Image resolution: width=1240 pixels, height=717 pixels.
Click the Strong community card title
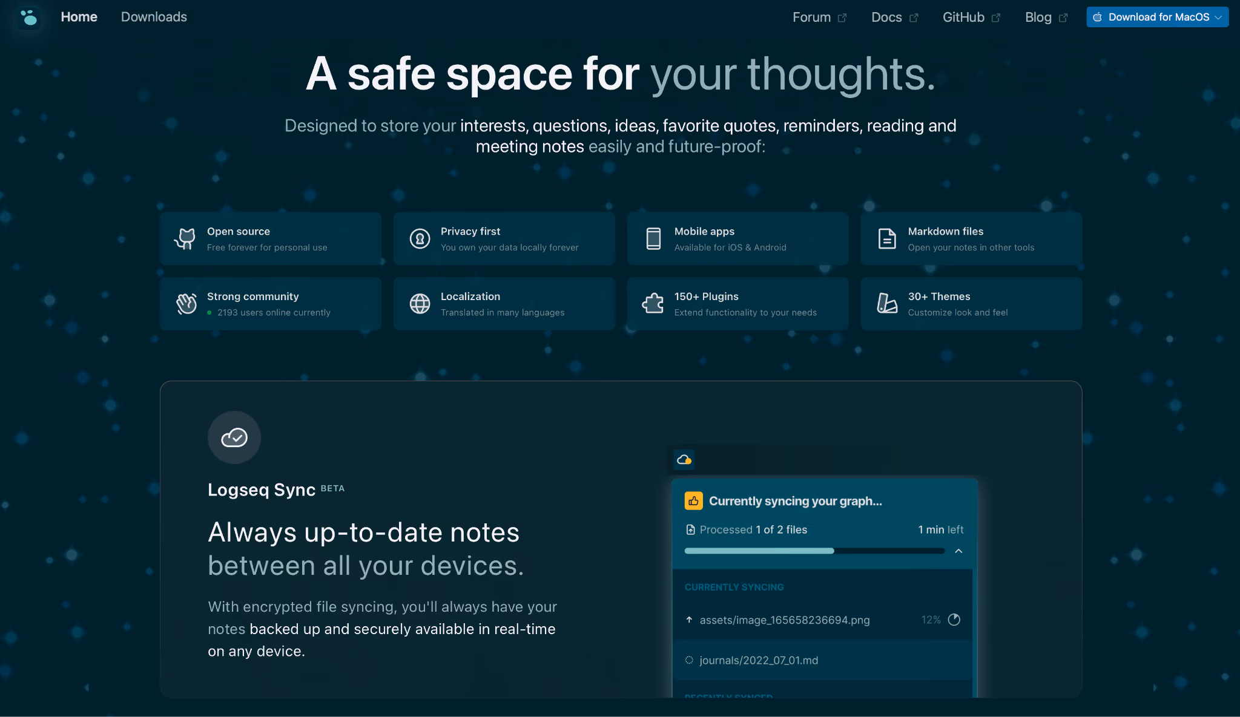click(253, 296)
